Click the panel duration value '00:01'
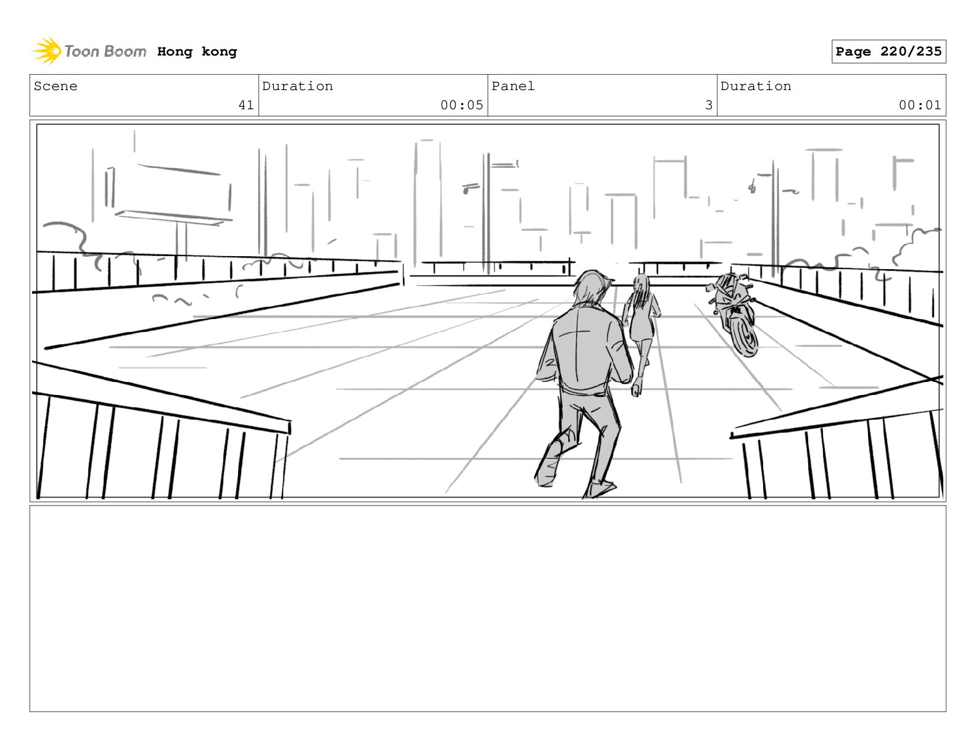This screenshot has height=756, width=976. tap(920, 105)
